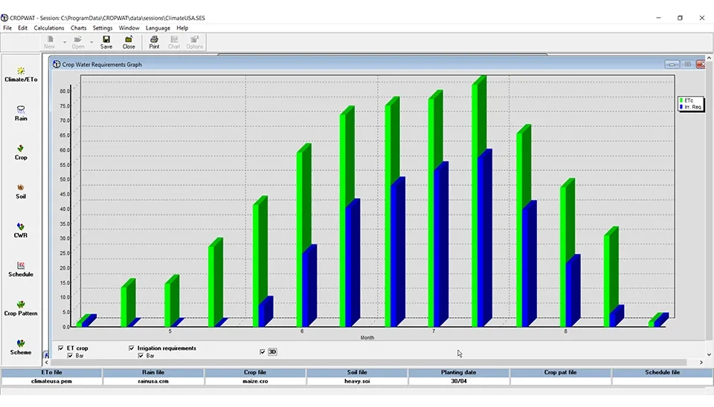Click the green ETc legend swatch

click(x=681, y=100)
